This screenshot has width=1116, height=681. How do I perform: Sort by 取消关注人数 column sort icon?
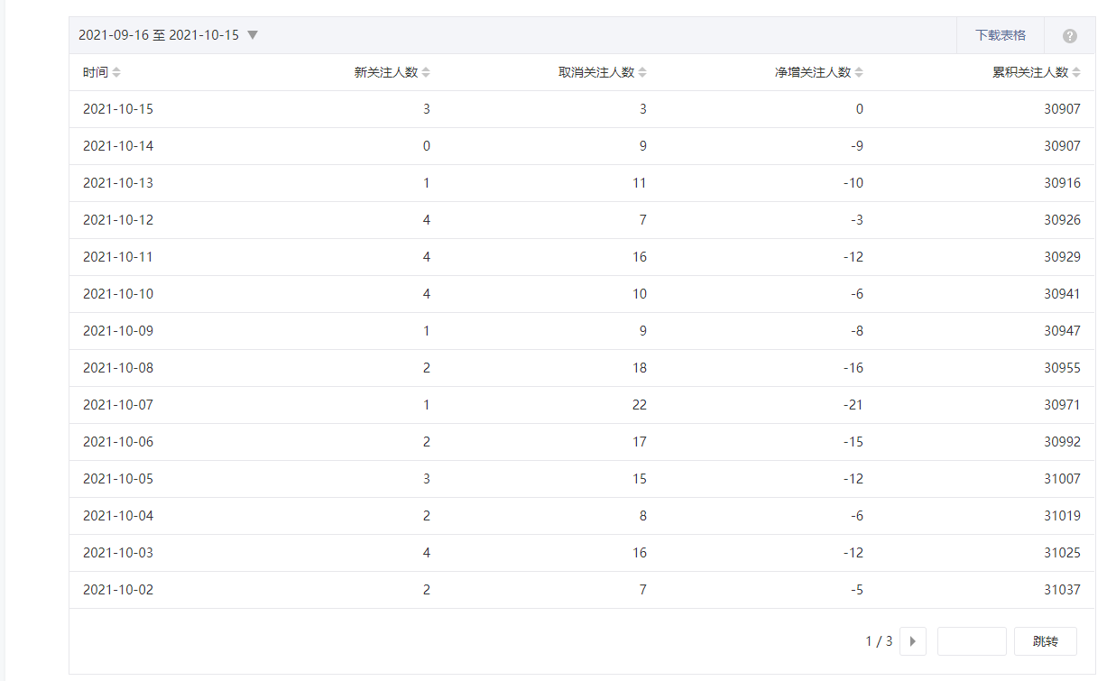coord(642,73)
